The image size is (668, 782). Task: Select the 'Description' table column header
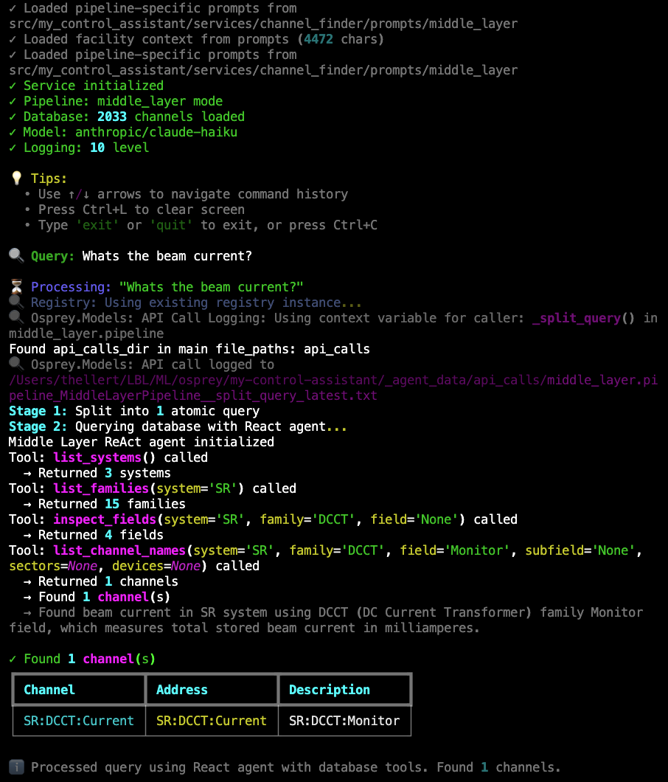pyautogui.click(x=330, y=690)
